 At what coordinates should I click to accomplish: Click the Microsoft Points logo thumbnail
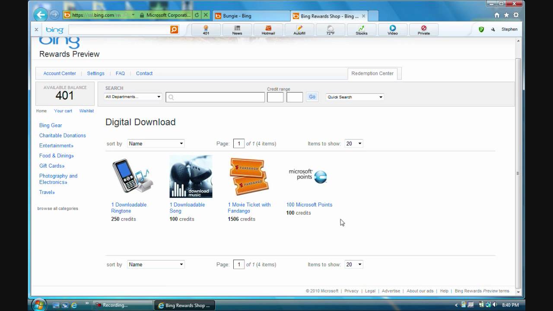[x=308, y=176]
